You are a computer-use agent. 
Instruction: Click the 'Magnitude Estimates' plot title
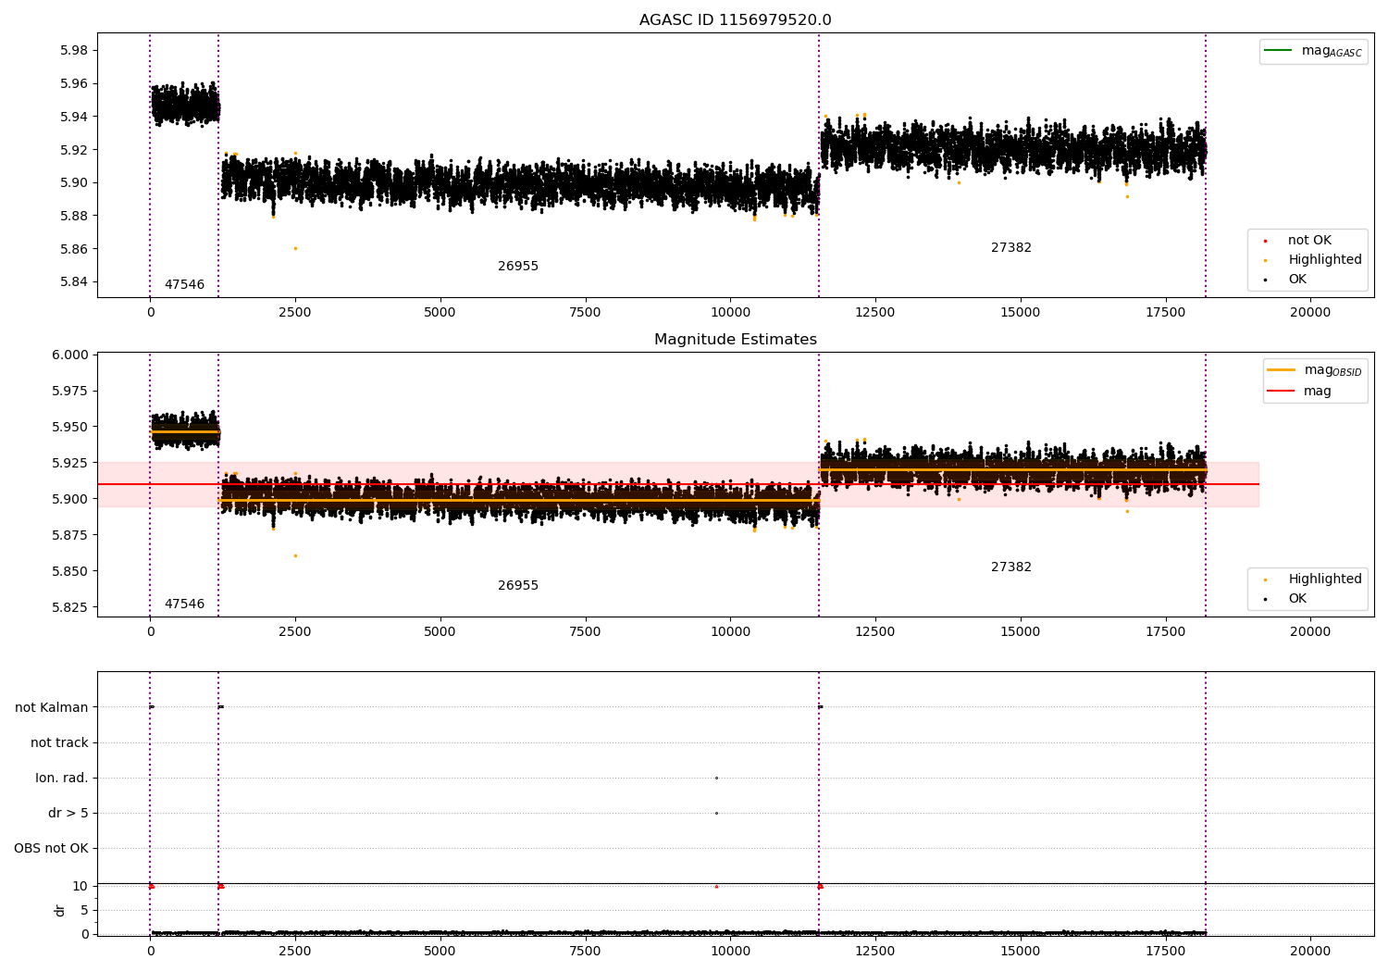(x=735, y=340)
